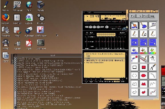Pick the red-to-green gradient fill bucket tool
165x109 pixels.
[x=143, y=51]
